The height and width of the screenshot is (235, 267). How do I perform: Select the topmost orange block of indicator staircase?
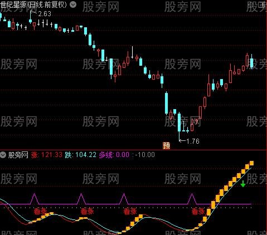(251, 163)
